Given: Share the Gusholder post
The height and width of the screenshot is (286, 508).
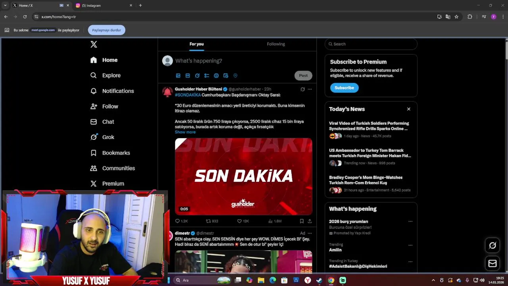Looking at the screenshot, I should pos(310,221).
